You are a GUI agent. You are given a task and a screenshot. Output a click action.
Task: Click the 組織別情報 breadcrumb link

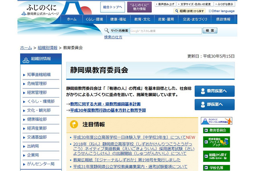(47, 48)
